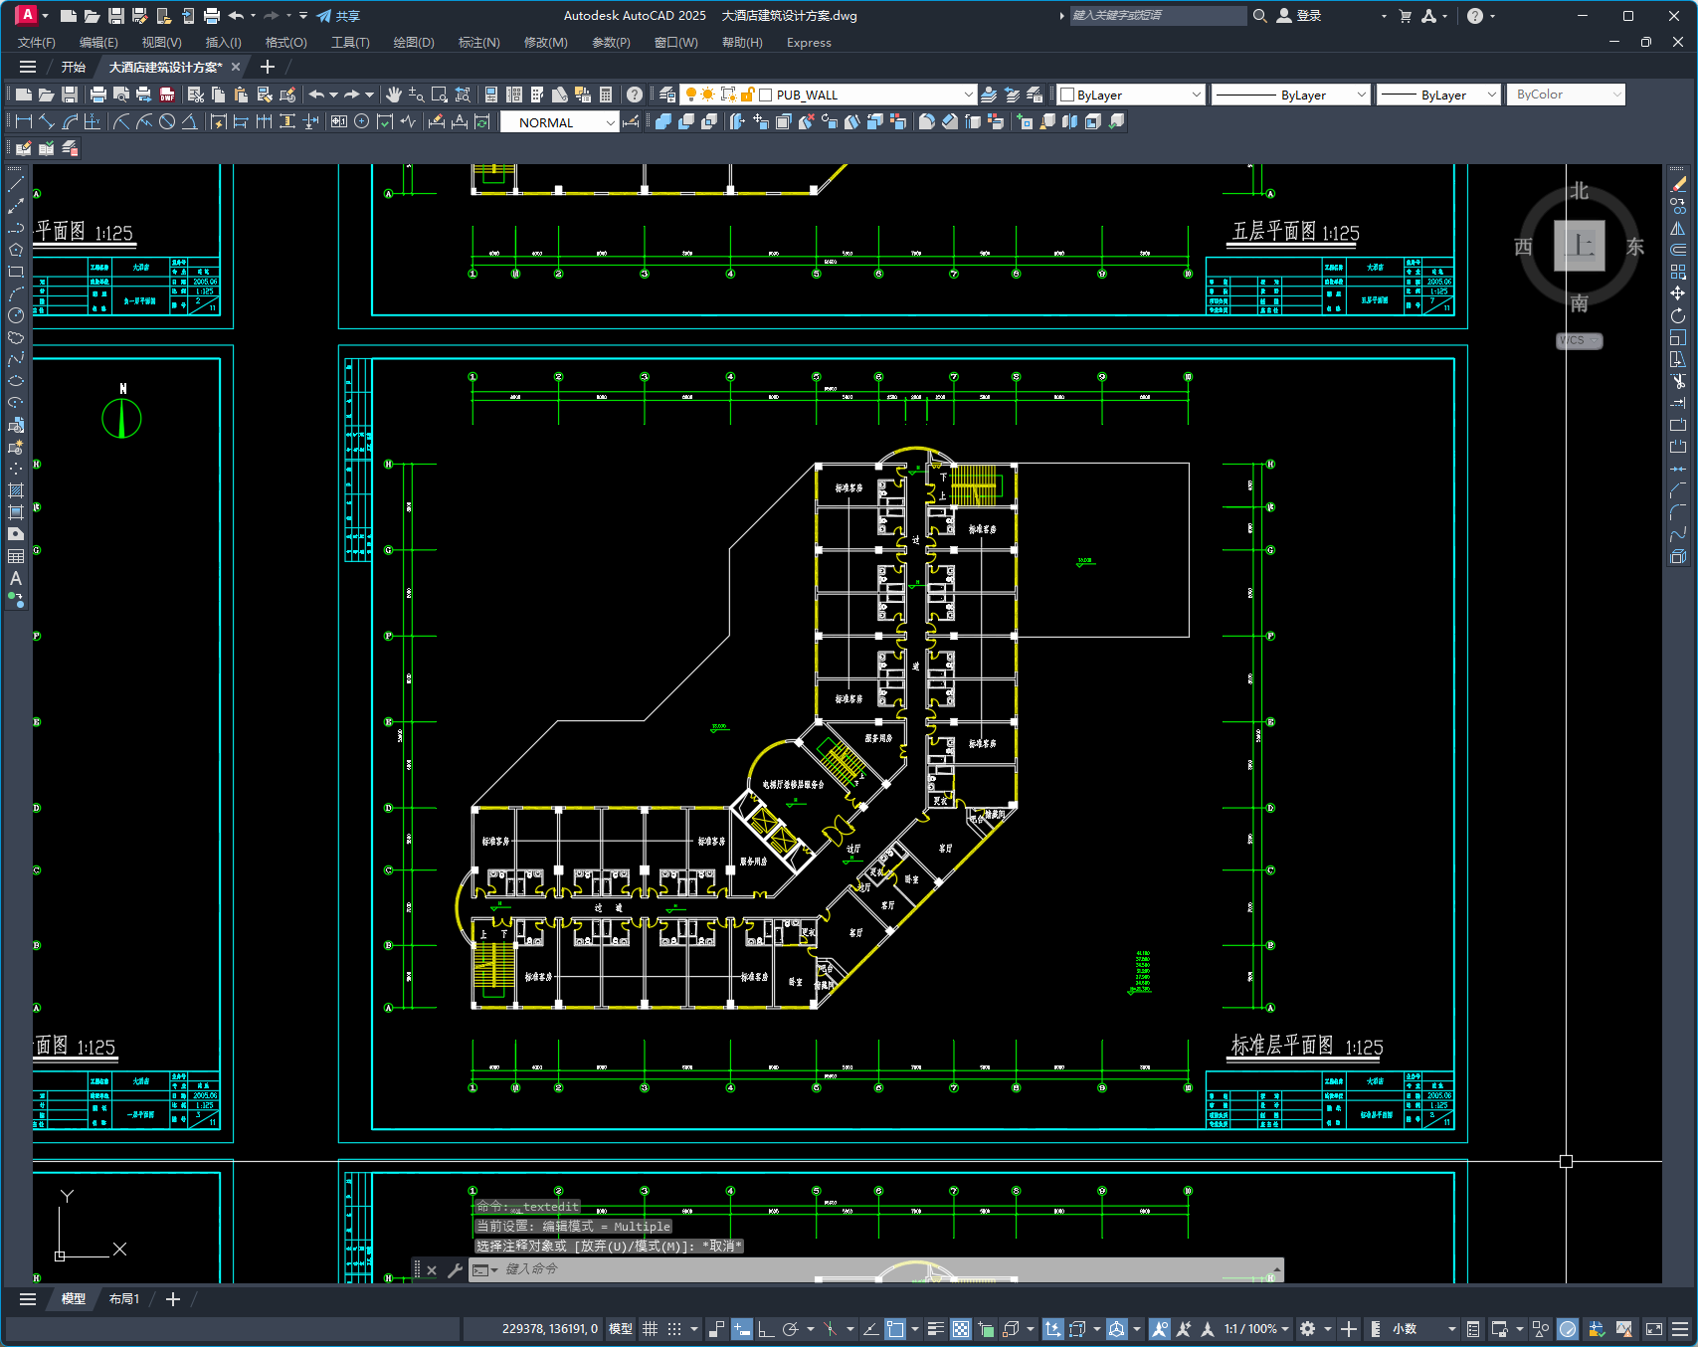Save drawing with the toolbar floppy icon
The image size is (1698, 1347).
coord(70,95)
